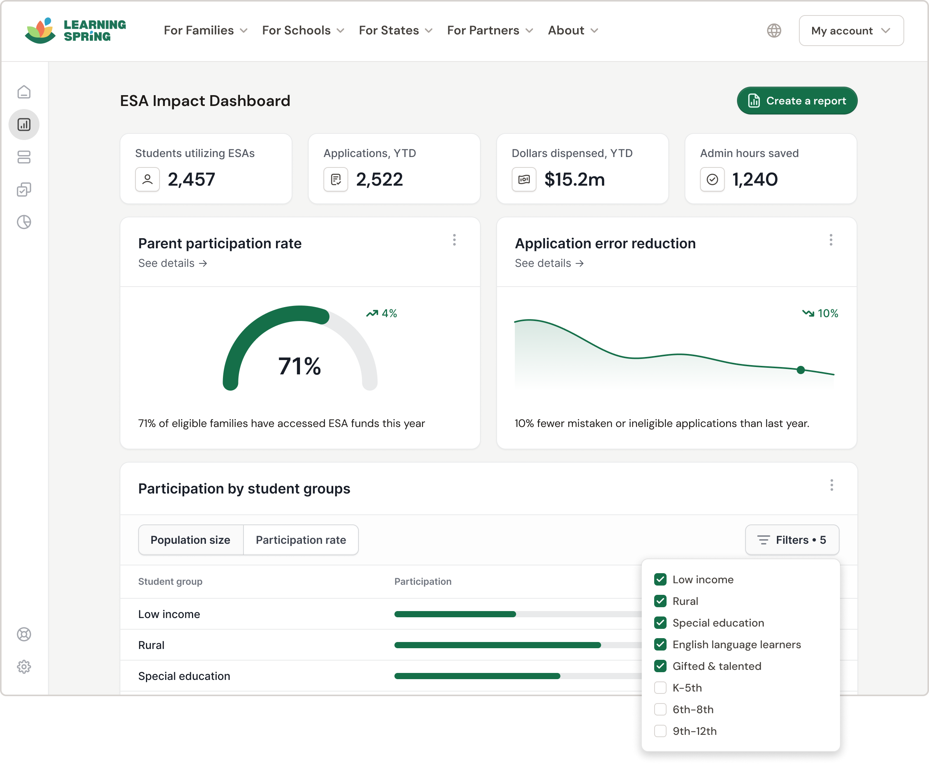
Task: Uncheck the Low income filter
Action: [x=660, y=579]
